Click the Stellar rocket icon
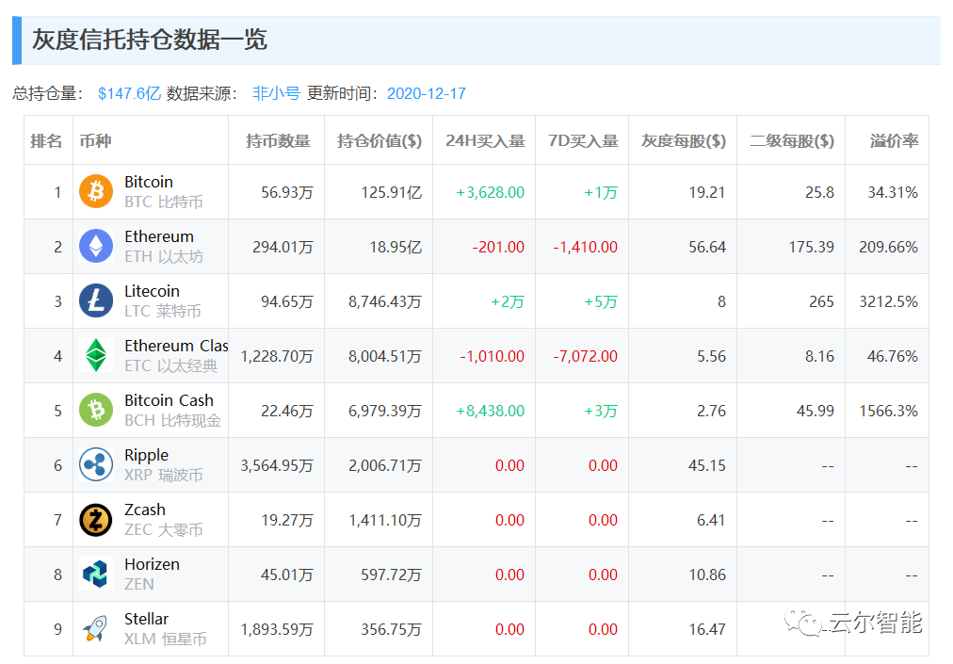Viewport: 953px width, 664px height. click(96, 629)
